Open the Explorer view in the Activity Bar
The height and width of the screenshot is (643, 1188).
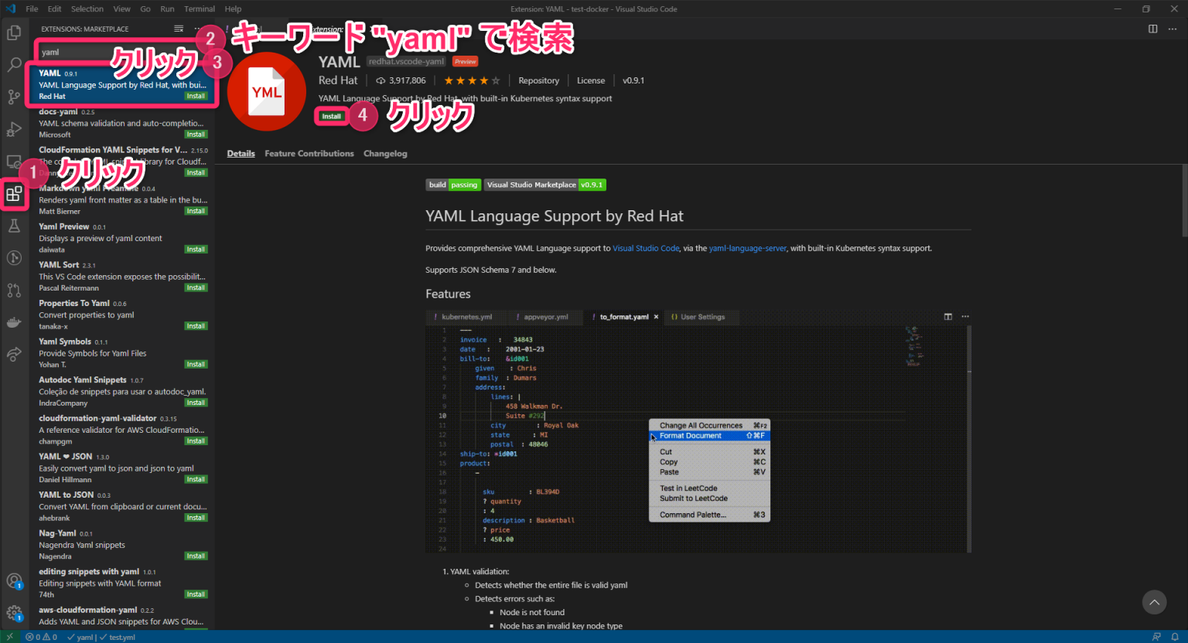point(14,32)
